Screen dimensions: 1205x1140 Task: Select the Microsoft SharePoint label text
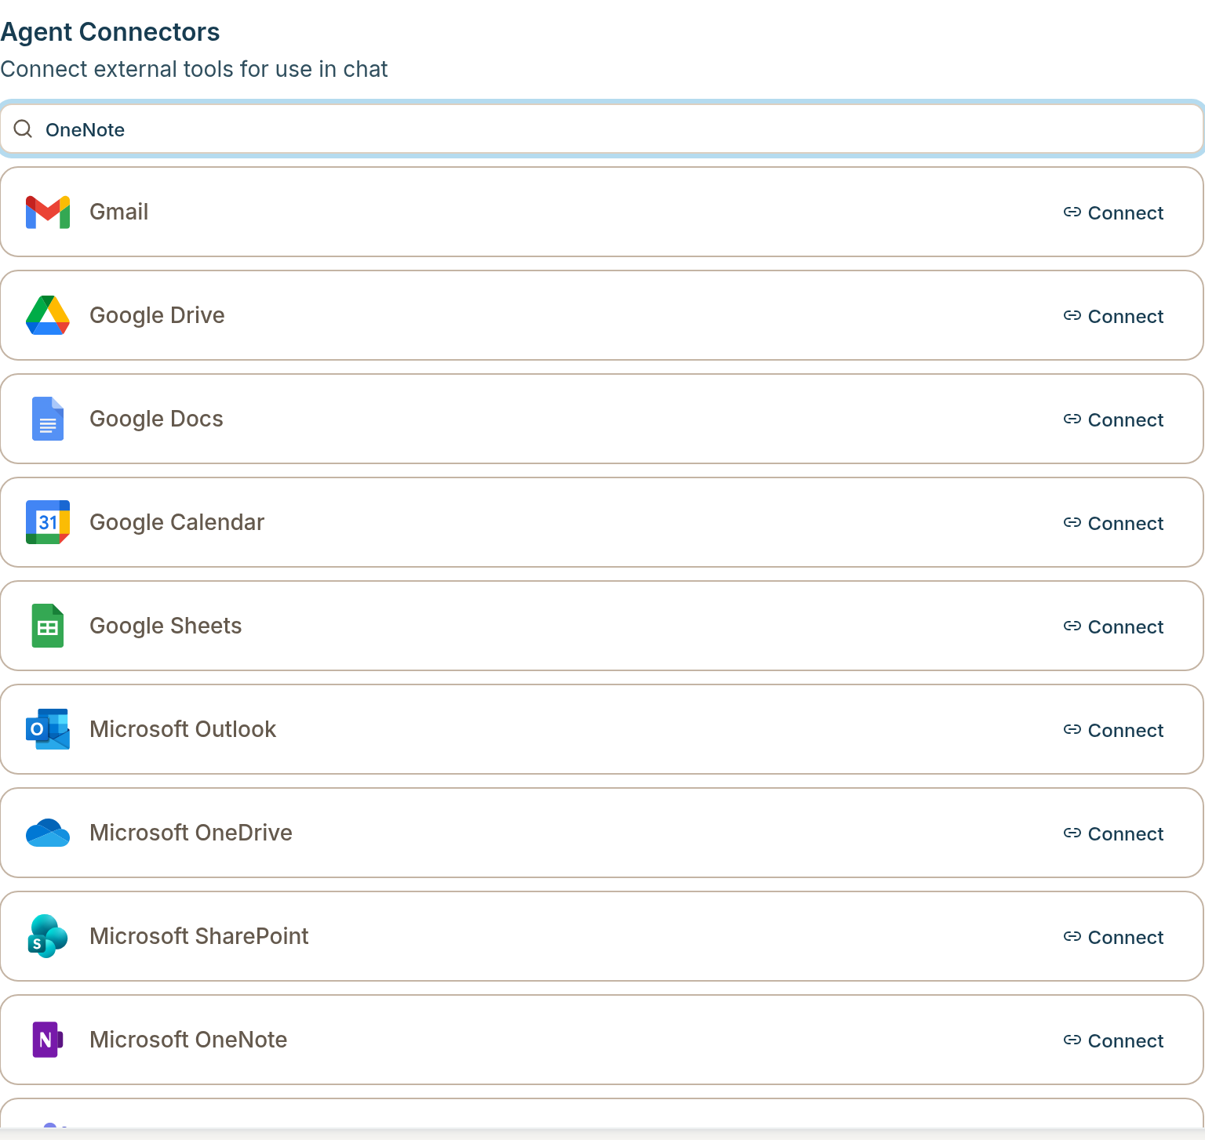tap(199, 936)
